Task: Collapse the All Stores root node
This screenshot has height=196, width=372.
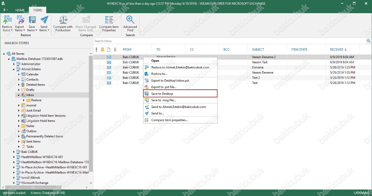Action: pos(4,54)
